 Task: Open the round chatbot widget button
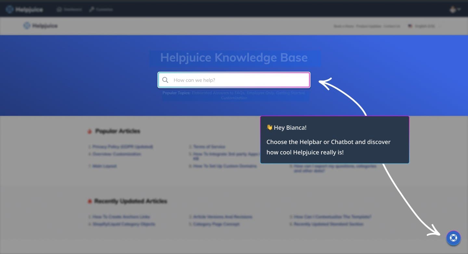point(453,238)
